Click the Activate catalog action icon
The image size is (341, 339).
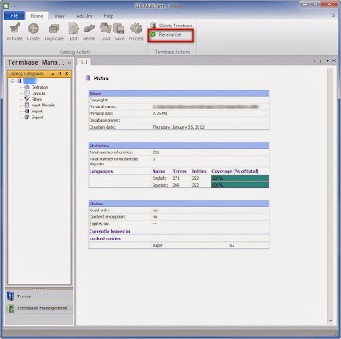tap(14, 32)
